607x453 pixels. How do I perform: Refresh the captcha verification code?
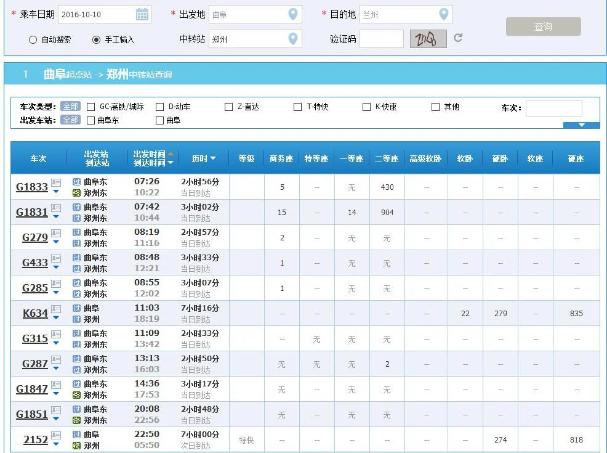pos(457,38)
